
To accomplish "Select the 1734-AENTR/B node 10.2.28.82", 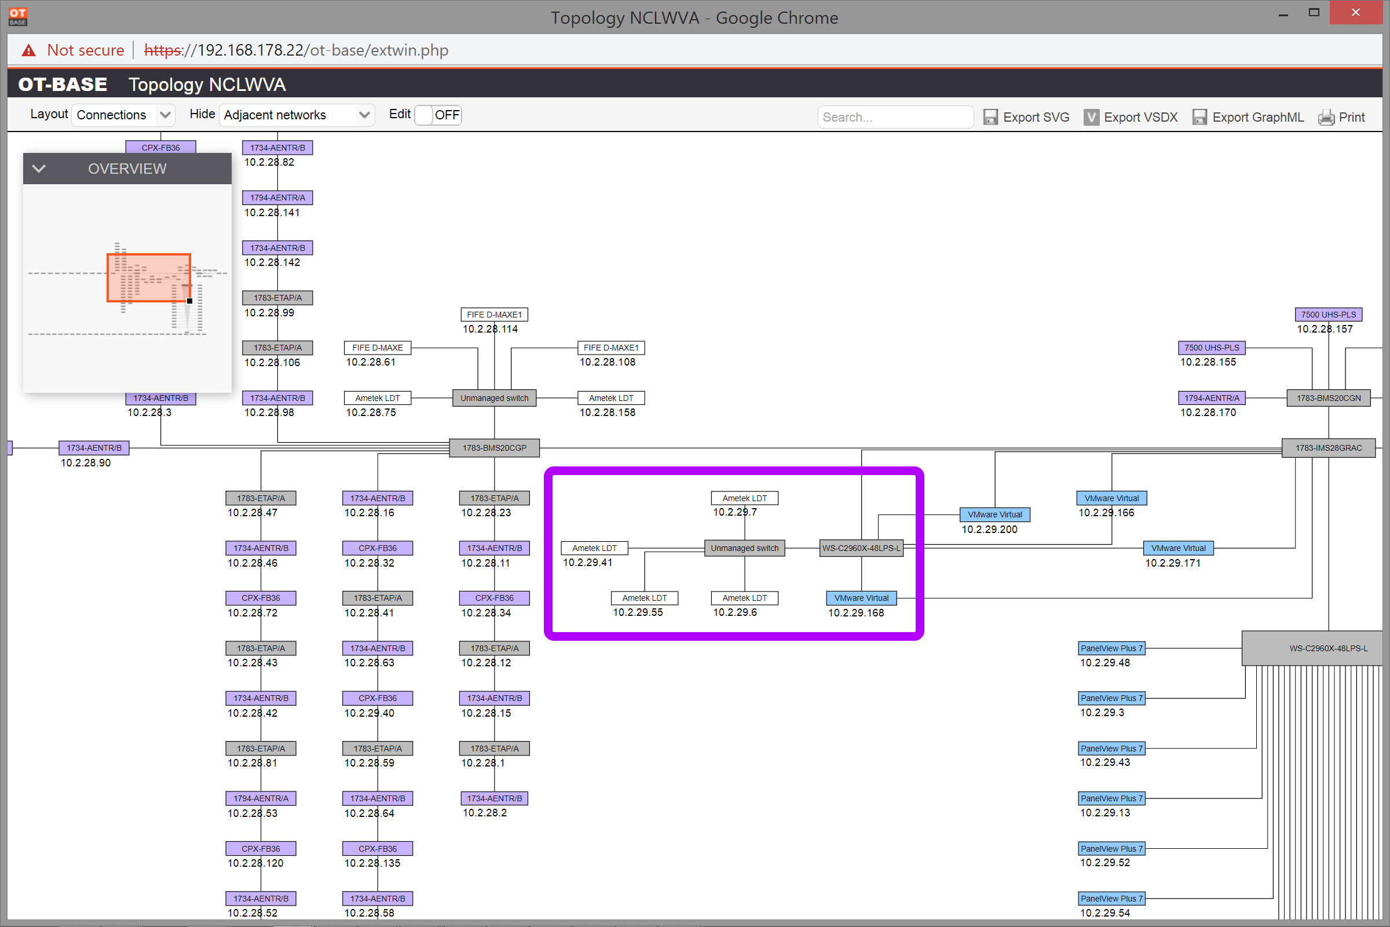I will (x=278, y=147).
